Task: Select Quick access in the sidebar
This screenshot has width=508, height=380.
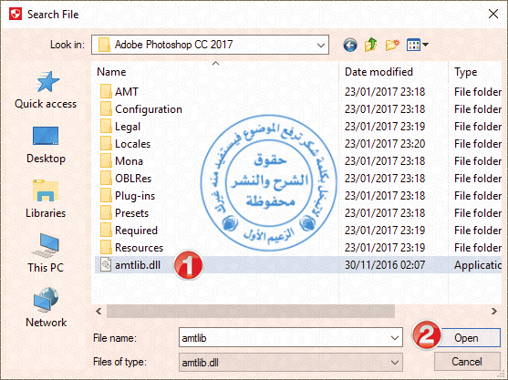Action: [46, 90]
